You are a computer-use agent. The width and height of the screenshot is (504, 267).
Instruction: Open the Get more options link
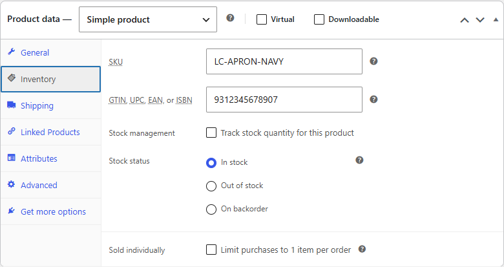[x=51, y=211]
